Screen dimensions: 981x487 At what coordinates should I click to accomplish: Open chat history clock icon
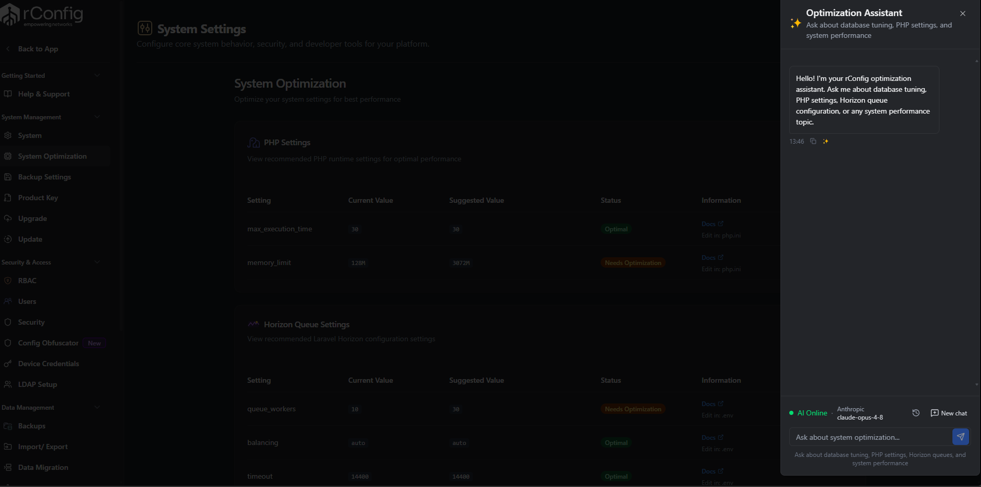pos(916,413)
